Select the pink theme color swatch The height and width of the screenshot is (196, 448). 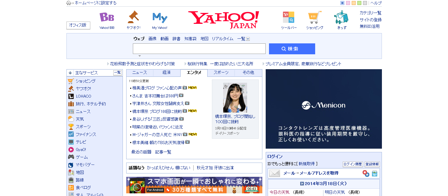tap(348, 3)
